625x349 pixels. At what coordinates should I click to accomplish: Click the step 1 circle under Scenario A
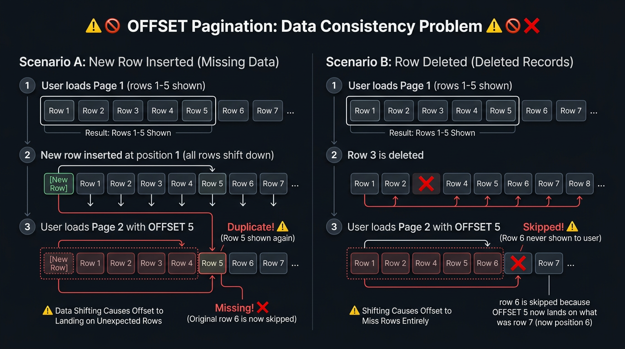(27, 85)
